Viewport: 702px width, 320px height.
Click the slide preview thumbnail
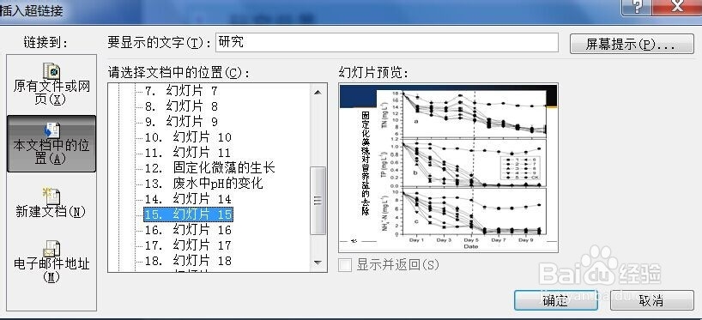pyautogui.click(x=449, y=168)
